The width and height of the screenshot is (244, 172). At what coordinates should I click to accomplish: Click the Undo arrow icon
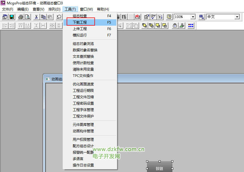[59, 17]
